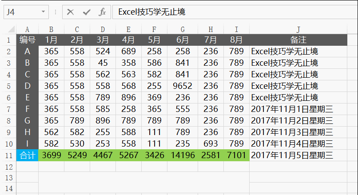Click the 1月 header cell
Screen dimensions: 358x195
coord(51,40)
